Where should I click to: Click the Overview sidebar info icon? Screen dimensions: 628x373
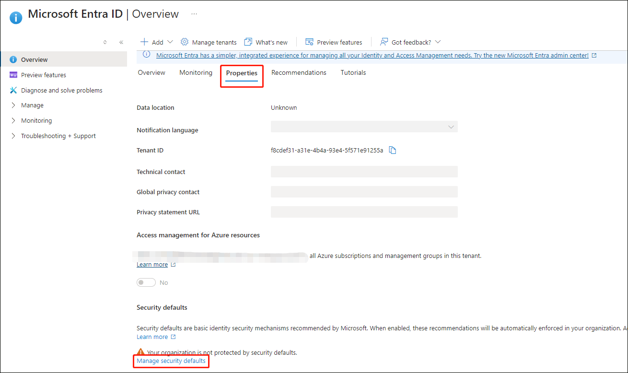[13, 59]
